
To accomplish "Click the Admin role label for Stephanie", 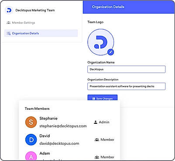I will click(104, 122).
